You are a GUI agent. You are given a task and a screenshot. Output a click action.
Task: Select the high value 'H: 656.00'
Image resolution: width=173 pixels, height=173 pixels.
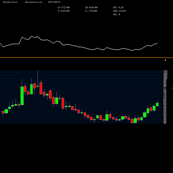tap(91, 8)
